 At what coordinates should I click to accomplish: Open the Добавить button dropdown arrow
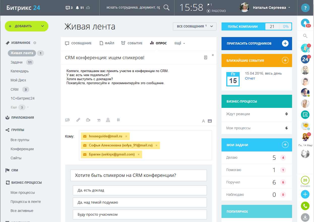tap(43, 26)
